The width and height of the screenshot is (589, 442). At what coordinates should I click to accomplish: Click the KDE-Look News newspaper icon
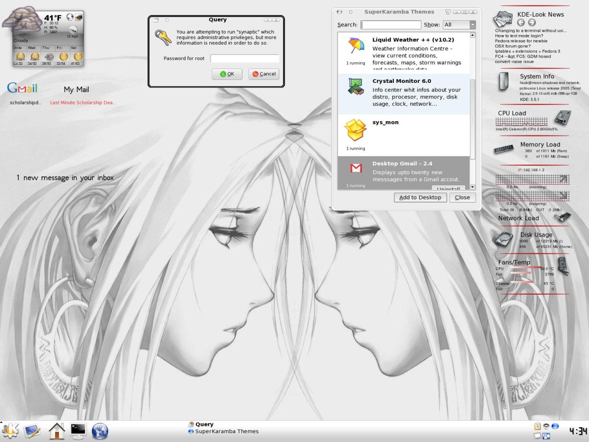503,19
